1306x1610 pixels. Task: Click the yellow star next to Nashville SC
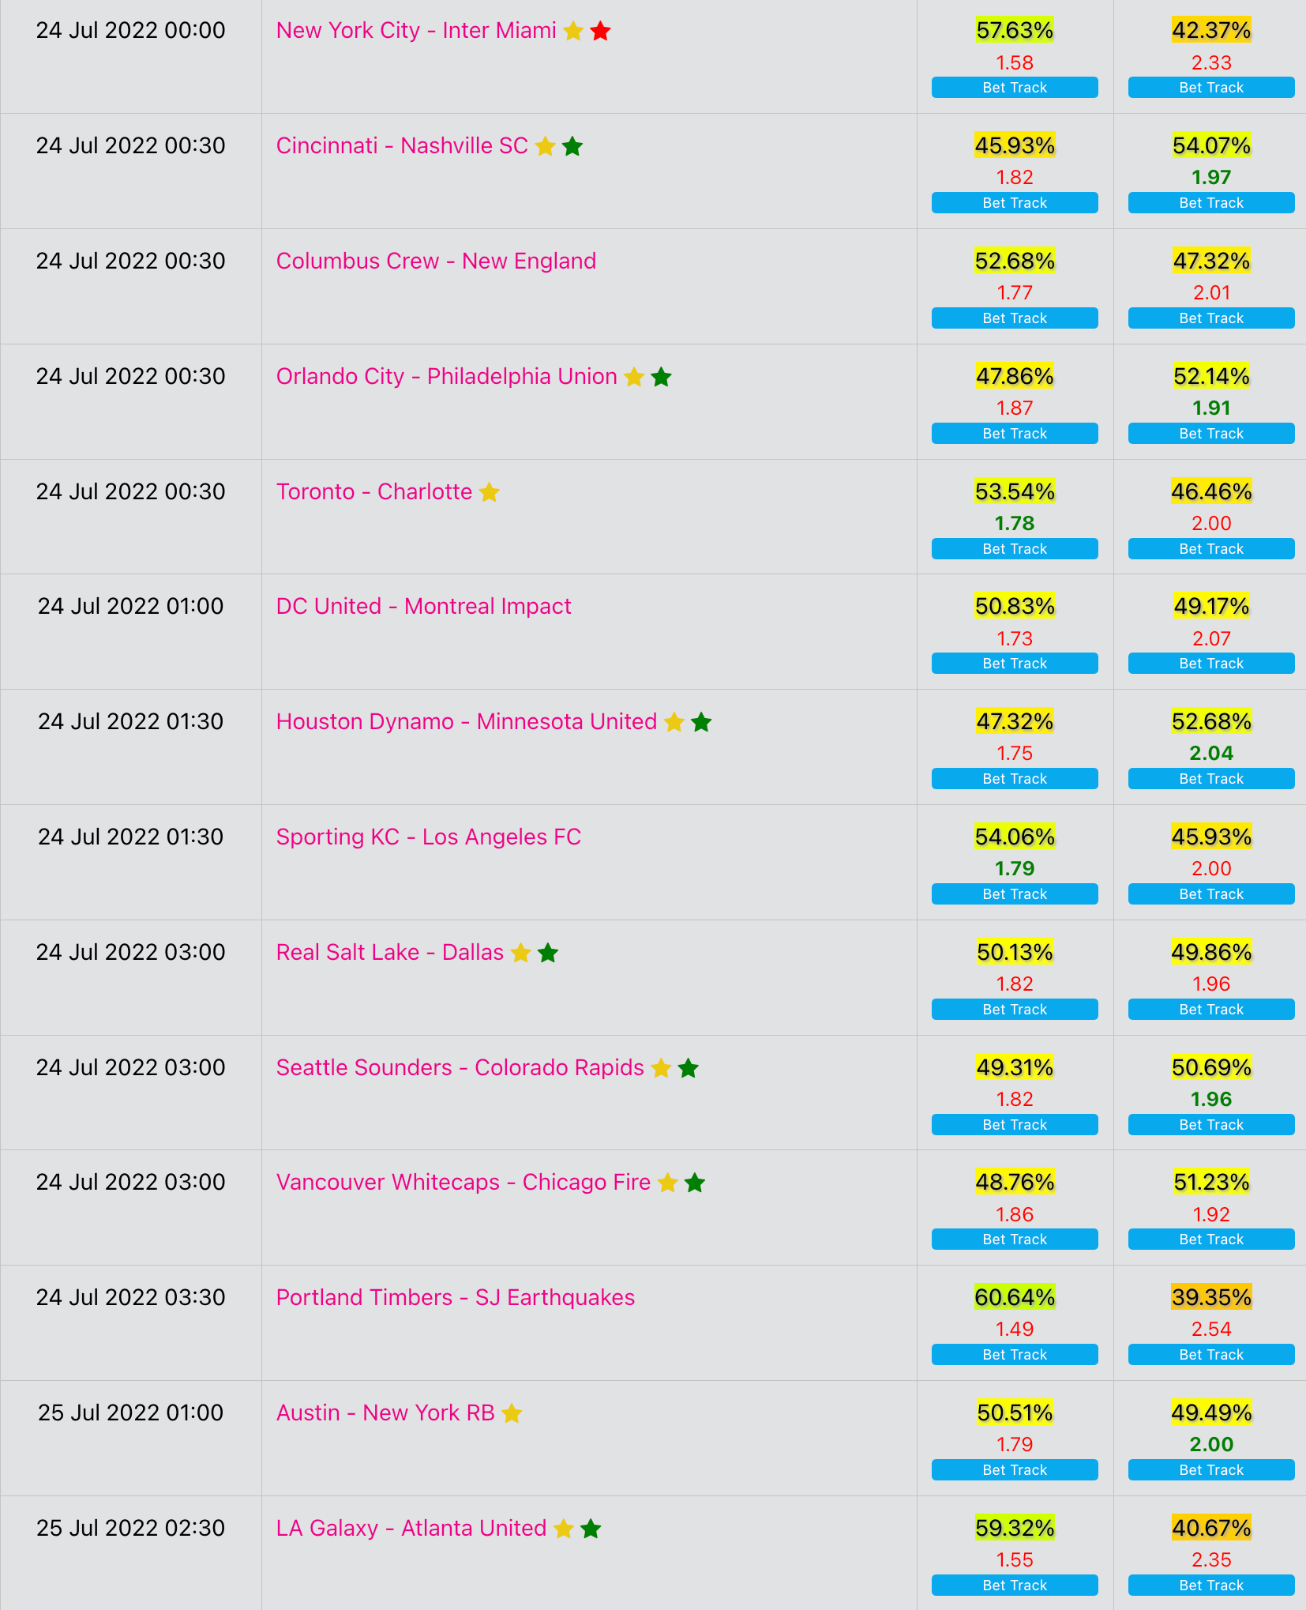pyautogui.click(x=545, y=146)
